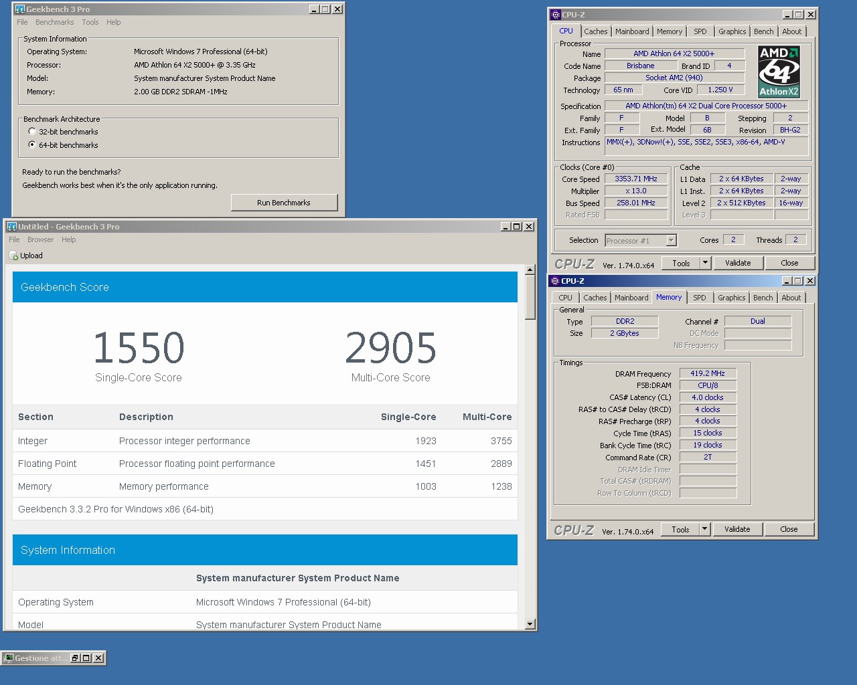
Task: Click the Floating Point row
Action: [265, 464]
